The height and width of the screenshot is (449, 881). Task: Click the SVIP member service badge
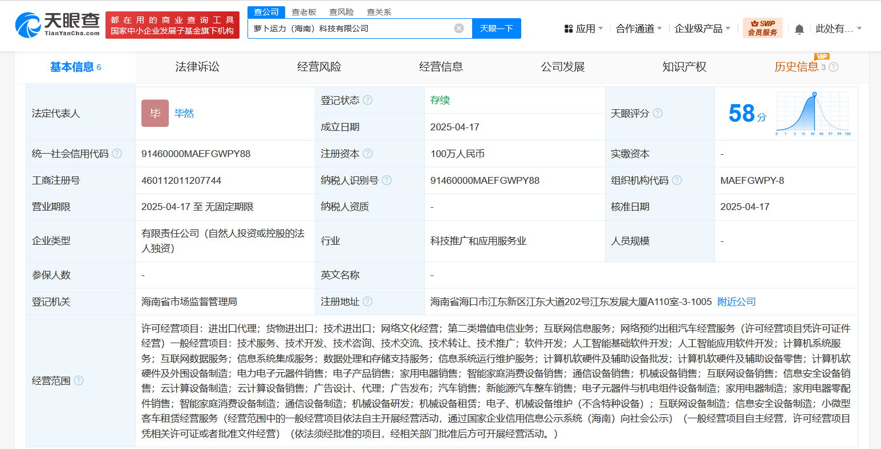[762, 28]
